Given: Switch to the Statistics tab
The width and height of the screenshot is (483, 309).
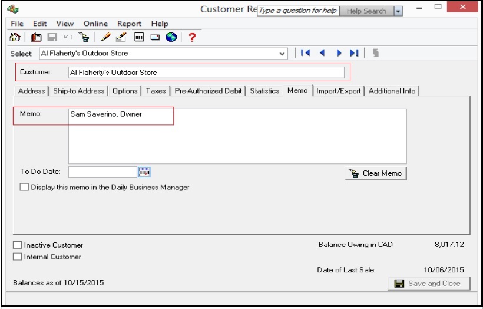Looking at the screenshot, I should (264, 91).
